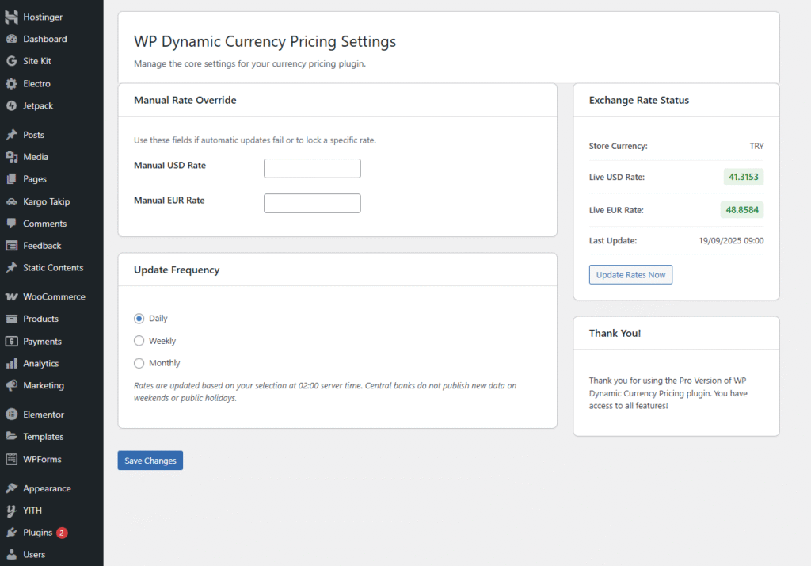
Task: Click inside the Manual USD Rate field
Action: tap(311, 168)
